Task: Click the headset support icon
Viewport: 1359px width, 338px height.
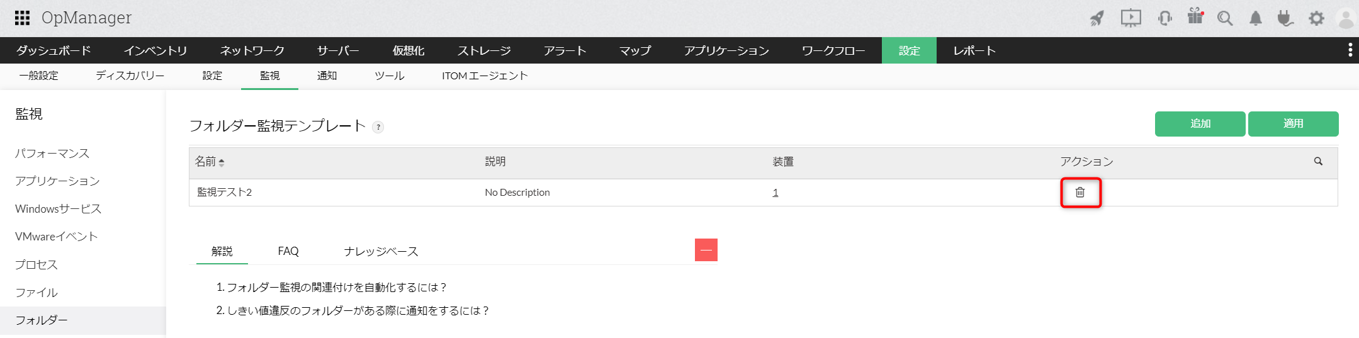Action: (1164, 18)
